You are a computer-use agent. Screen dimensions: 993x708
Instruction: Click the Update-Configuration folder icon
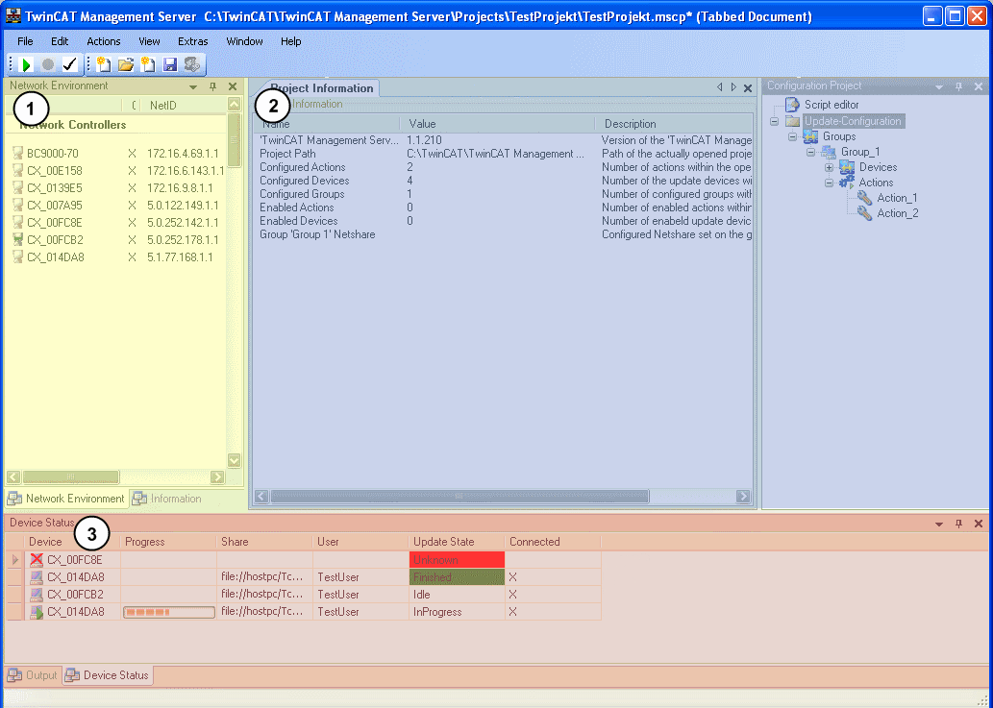792,121
